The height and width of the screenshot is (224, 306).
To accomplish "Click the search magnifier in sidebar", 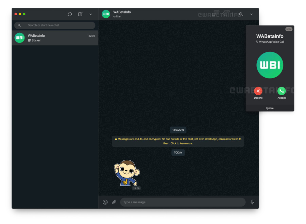I will 19,25.
